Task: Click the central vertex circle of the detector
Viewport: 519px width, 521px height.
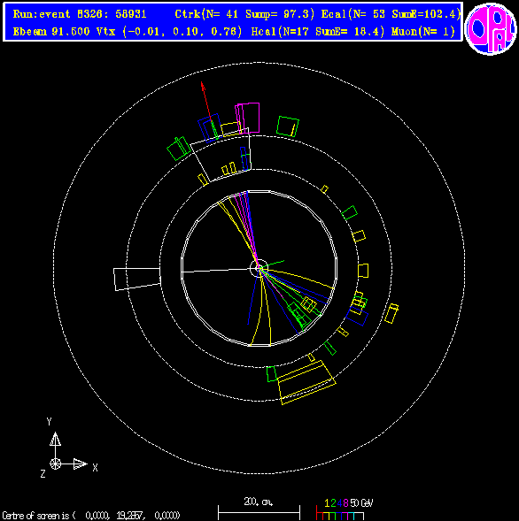Action: click(x=259, y=268)
